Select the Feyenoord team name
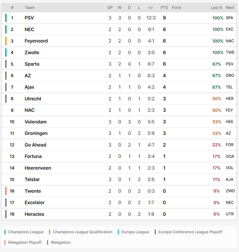Image resolution: width=239 pixels, height=252 pixels. 36,41
